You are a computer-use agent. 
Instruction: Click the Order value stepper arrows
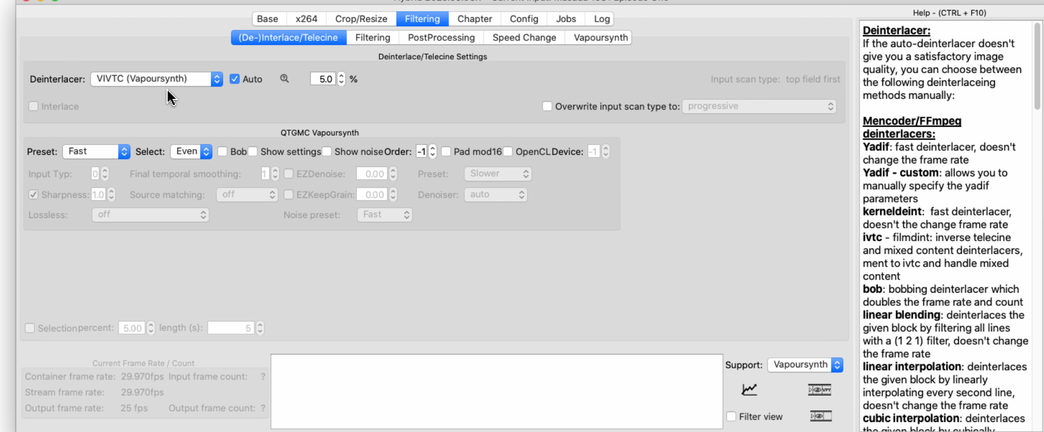(x=432, y=151)
